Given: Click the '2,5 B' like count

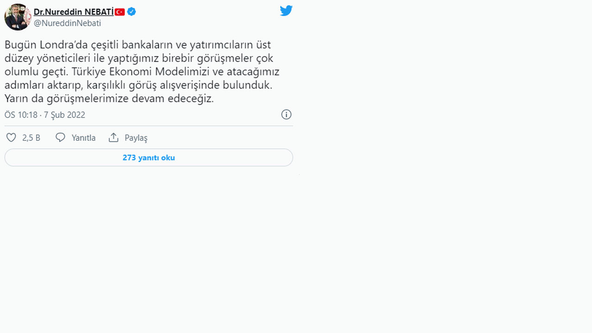Looking at the screenshot, I should [x=30, y=137].
